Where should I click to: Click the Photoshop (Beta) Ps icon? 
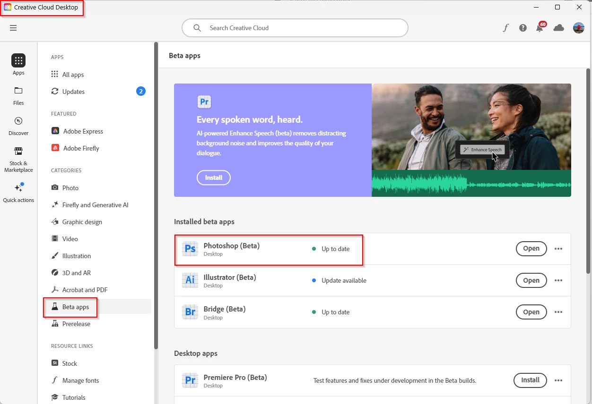pos(190,249)
